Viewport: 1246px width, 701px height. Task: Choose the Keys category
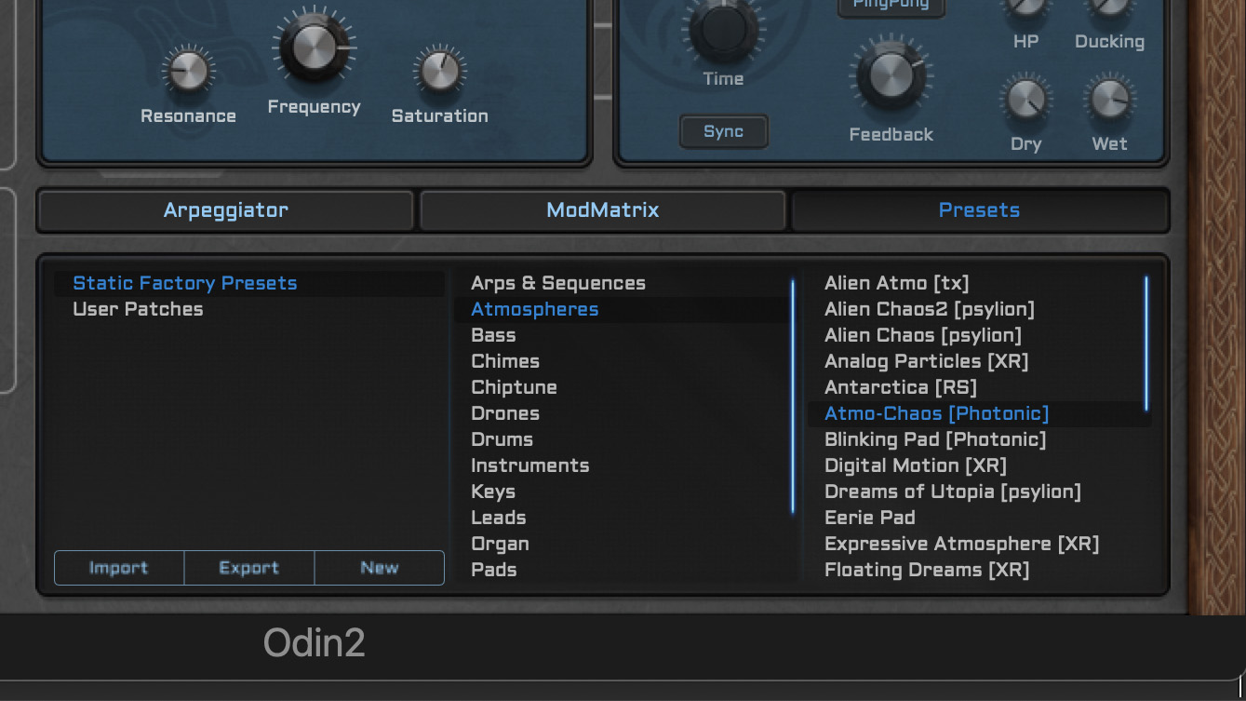622,492
